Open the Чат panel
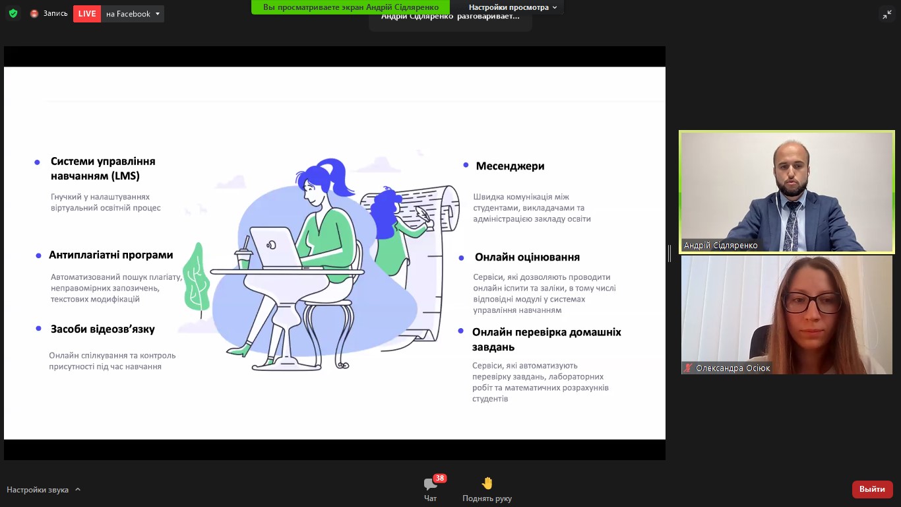 [x=431, y=489]
